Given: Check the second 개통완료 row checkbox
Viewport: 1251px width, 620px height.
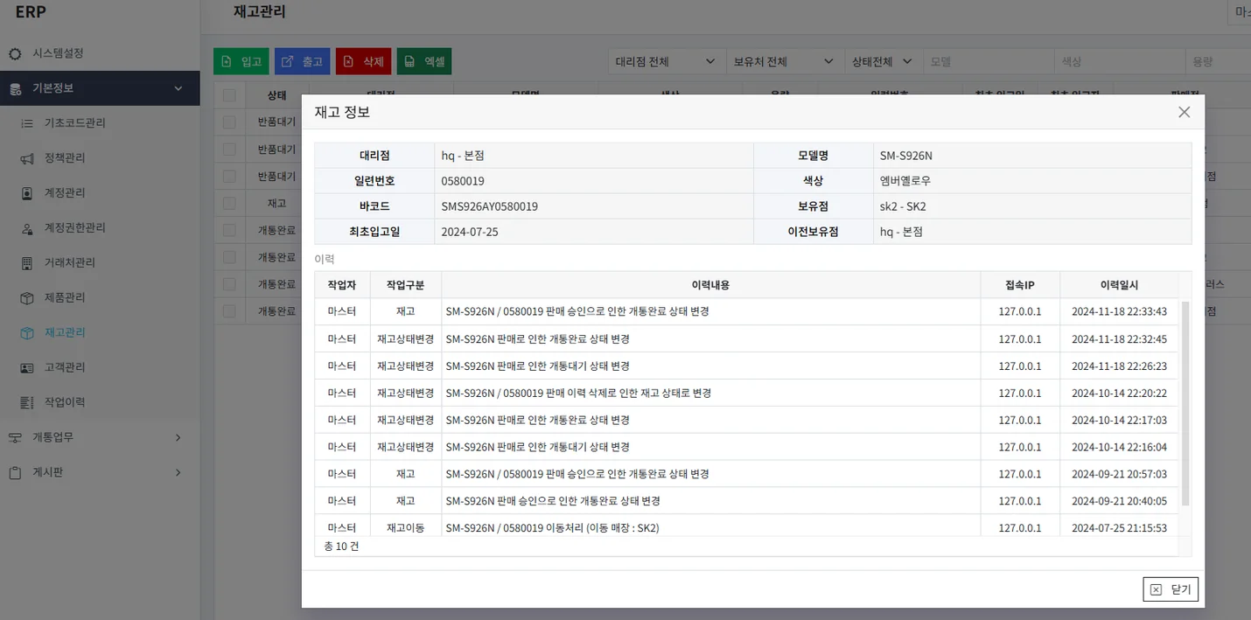Looking at the screenshot, I should pos(229,257).
